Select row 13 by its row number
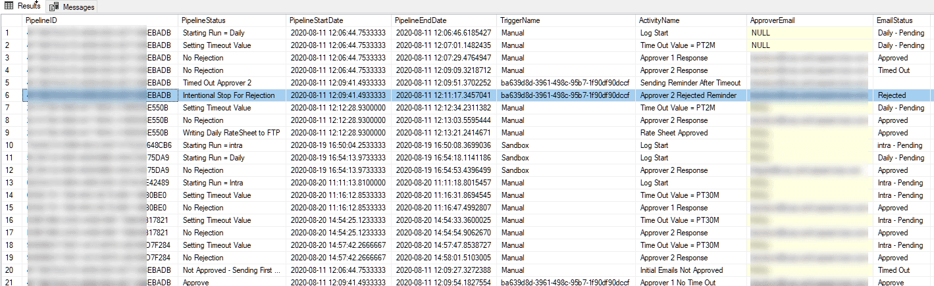The image size is (934, 286). point(9,183)
